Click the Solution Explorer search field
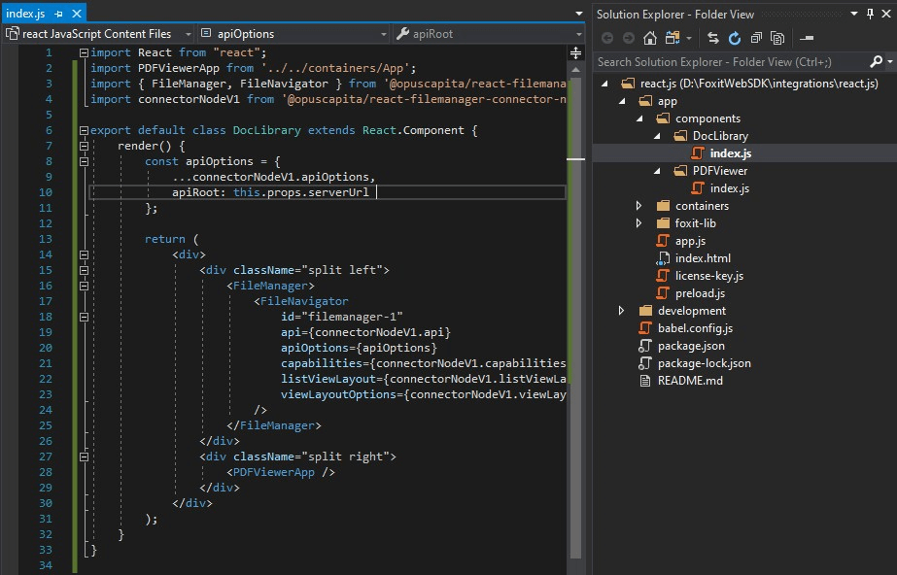897x575 pixels. (x=731, y=62)
